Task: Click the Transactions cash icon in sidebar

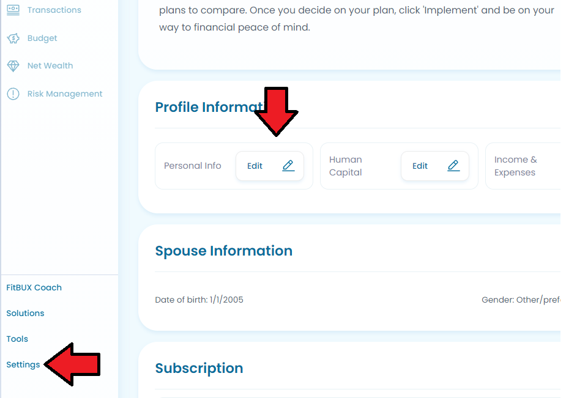Action: pyautogui.click(x=13, y=10)
